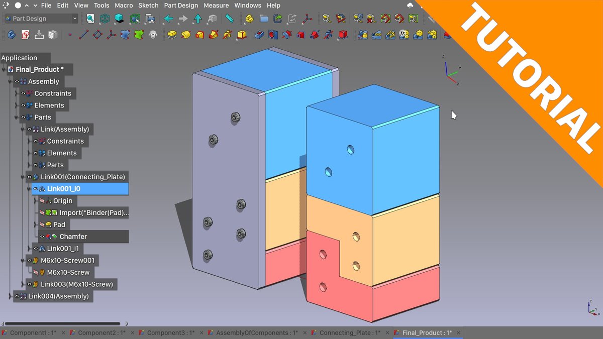
Task: Select the draw style wireframe cube icon
Action: (105, 19)
